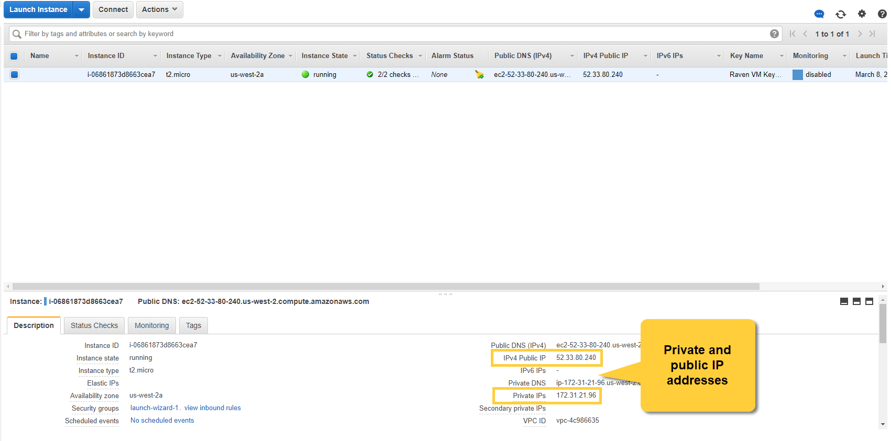Minimize the details pane layout
This screenshot has width=891, height=441.
pos(844,301)
